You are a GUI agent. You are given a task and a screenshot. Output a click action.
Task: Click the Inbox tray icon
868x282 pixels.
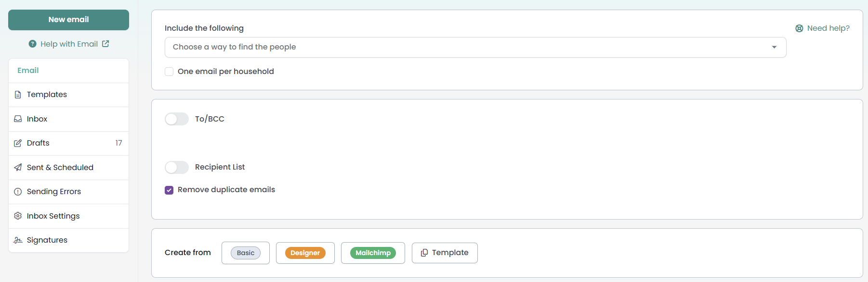pos(18,119)
